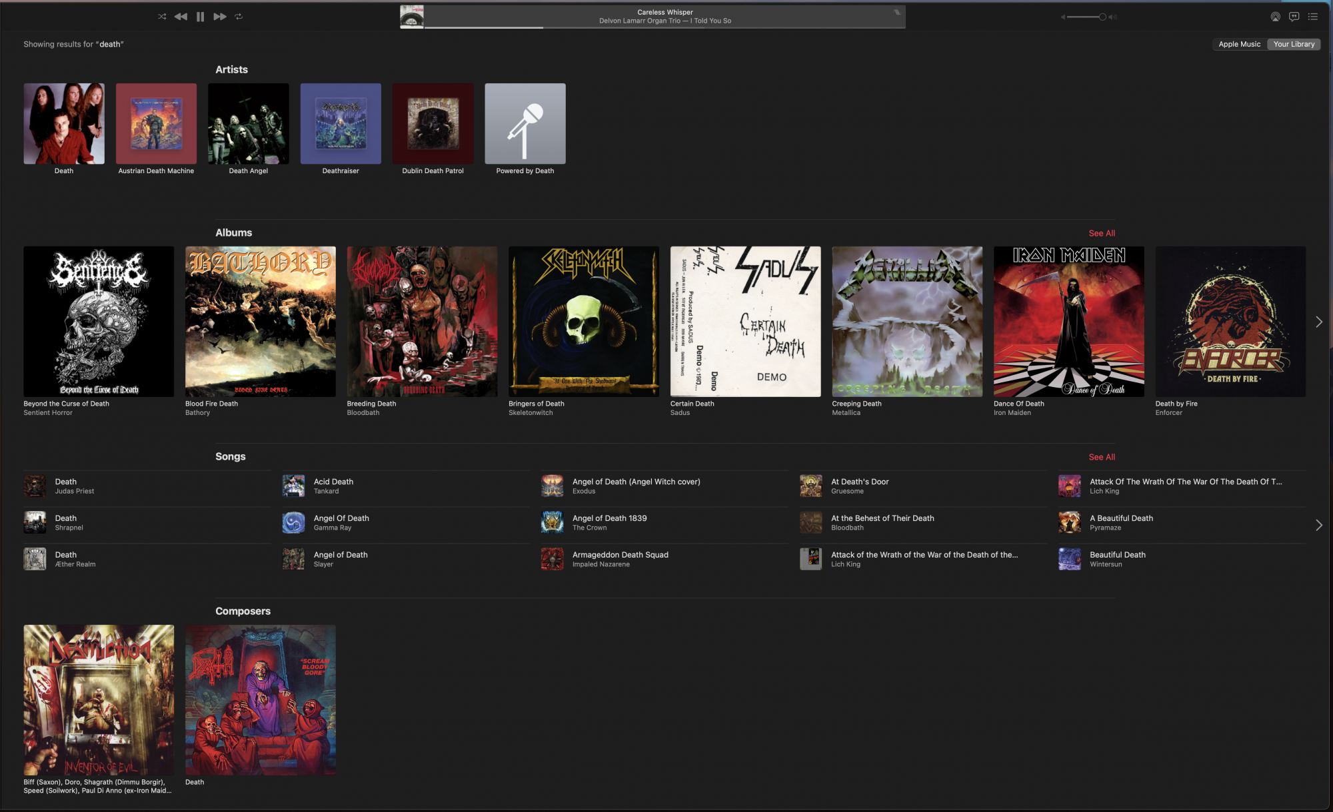
Task: Click the now playing album artwork
Action: point(412,17)
